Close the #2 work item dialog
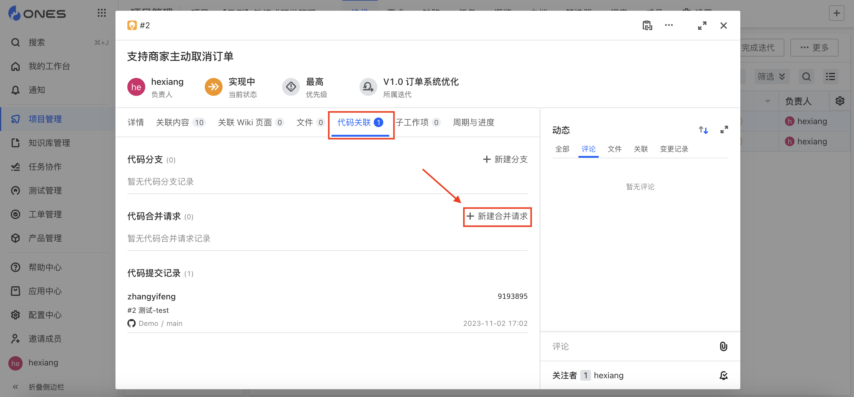854x397 pixels. (x=723, y=26)
